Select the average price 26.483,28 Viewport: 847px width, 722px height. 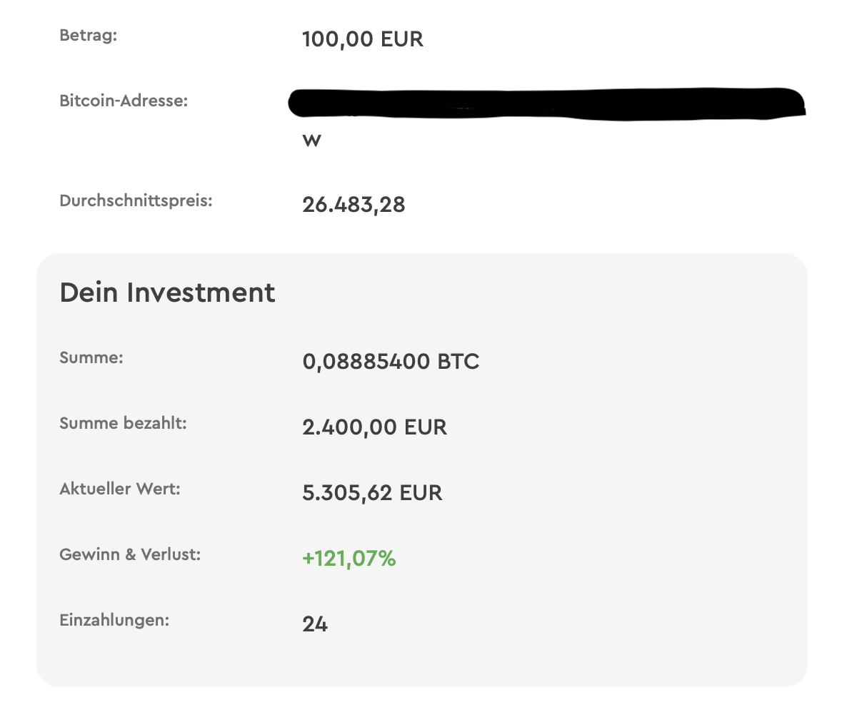tap(354, 205)
